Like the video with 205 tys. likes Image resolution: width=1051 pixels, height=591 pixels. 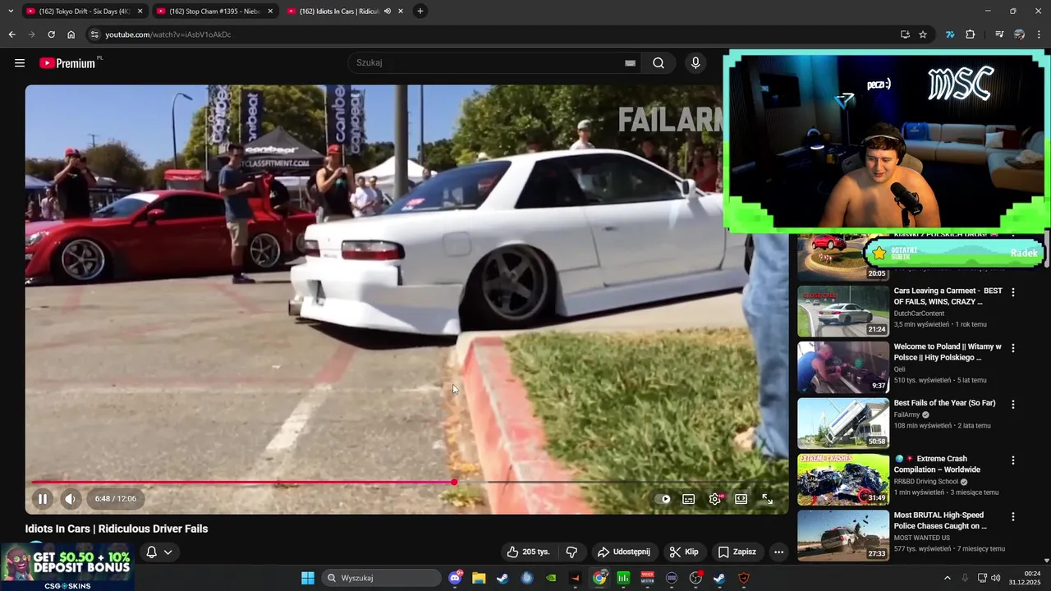(x=528, y=552)
